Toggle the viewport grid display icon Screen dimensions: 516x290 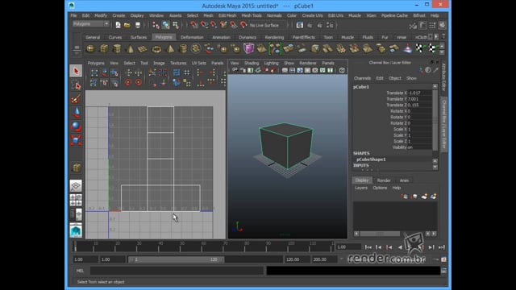285,70
